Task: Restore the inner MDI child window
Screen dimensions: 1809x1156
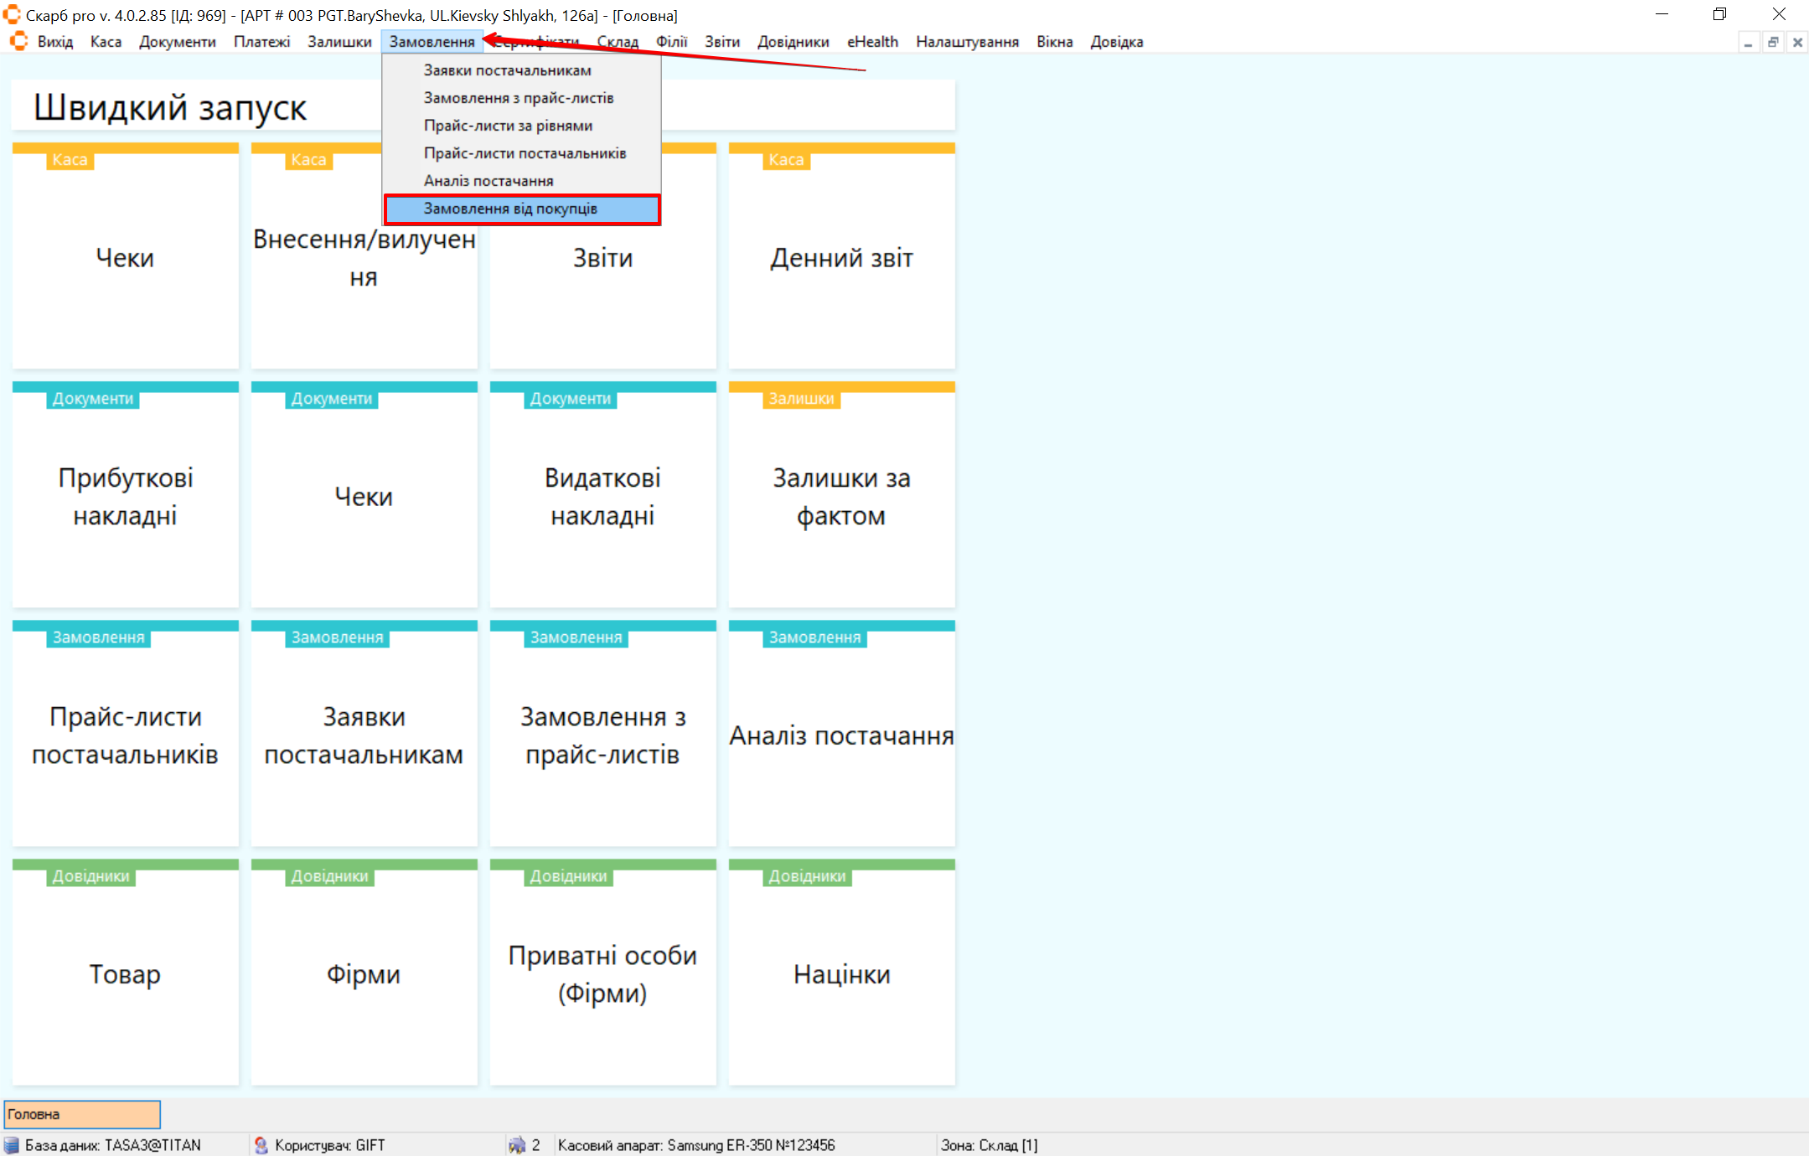Action: [x=1773, y=43]
